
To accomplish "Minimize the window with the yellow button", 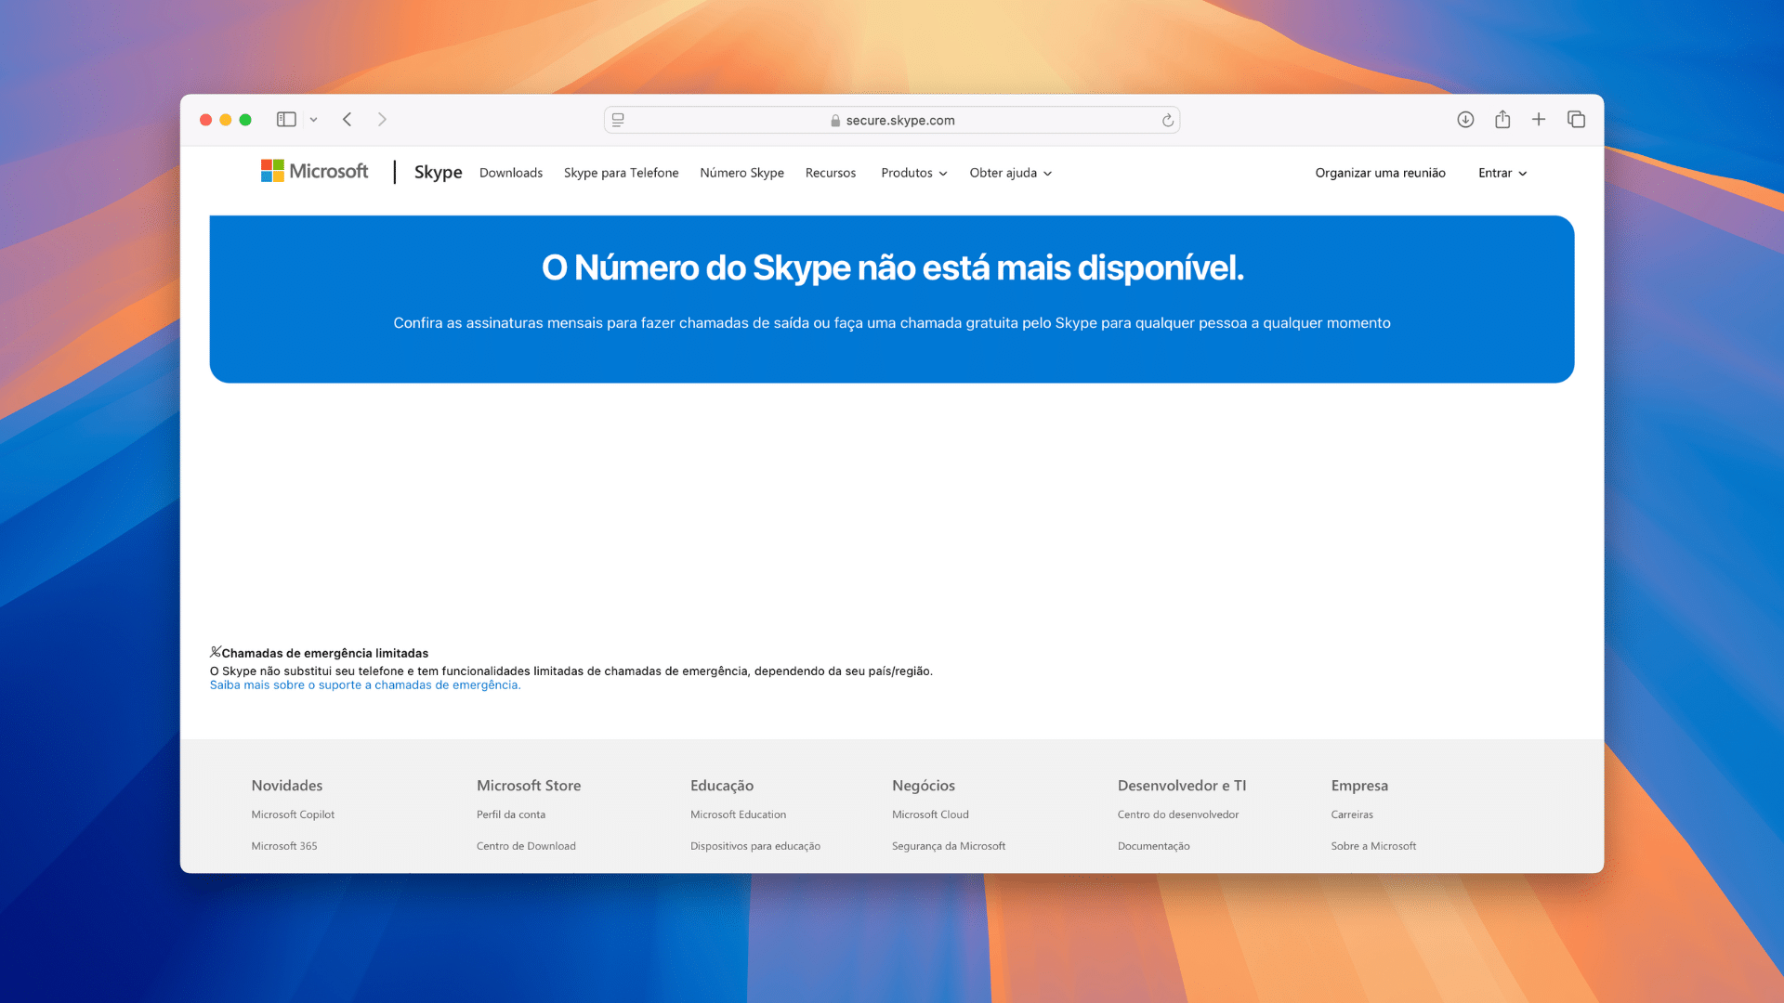I will [226, 120].
